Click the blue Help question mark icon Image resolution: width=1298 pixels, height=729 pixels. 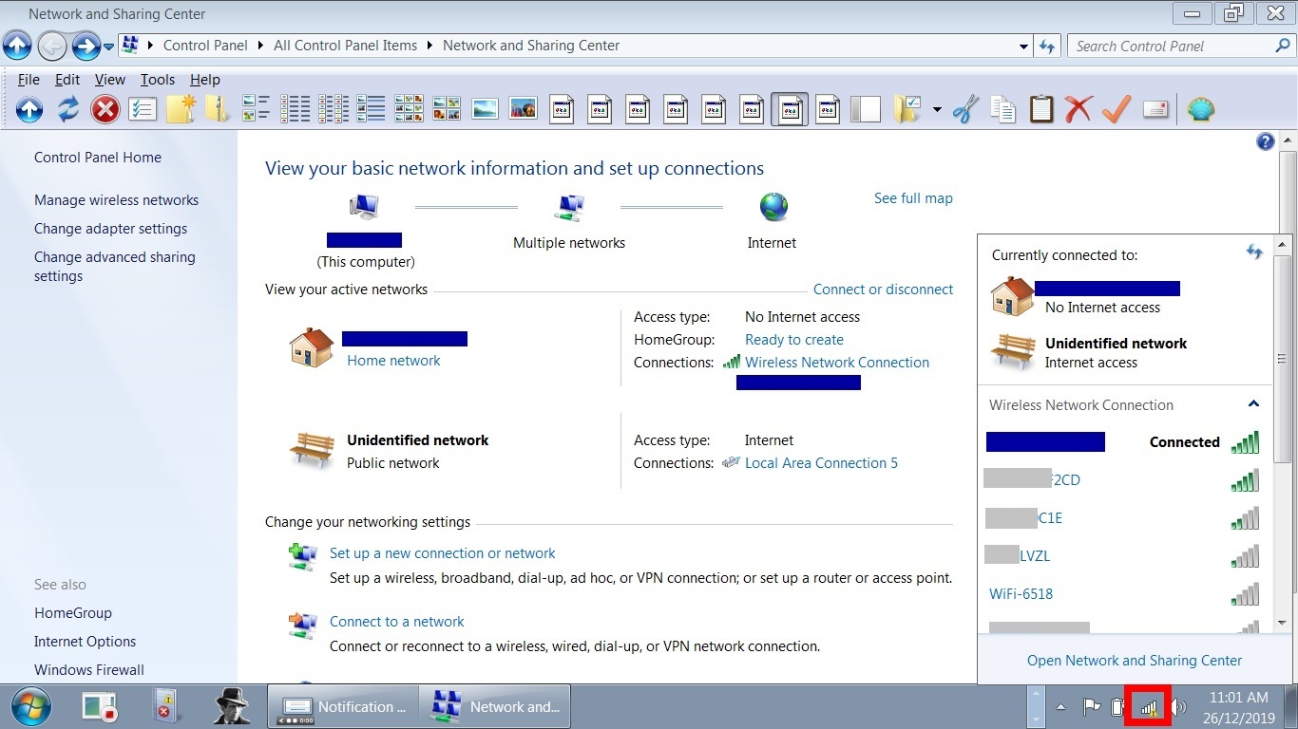pyautogui.click(x=1265, y=141)
